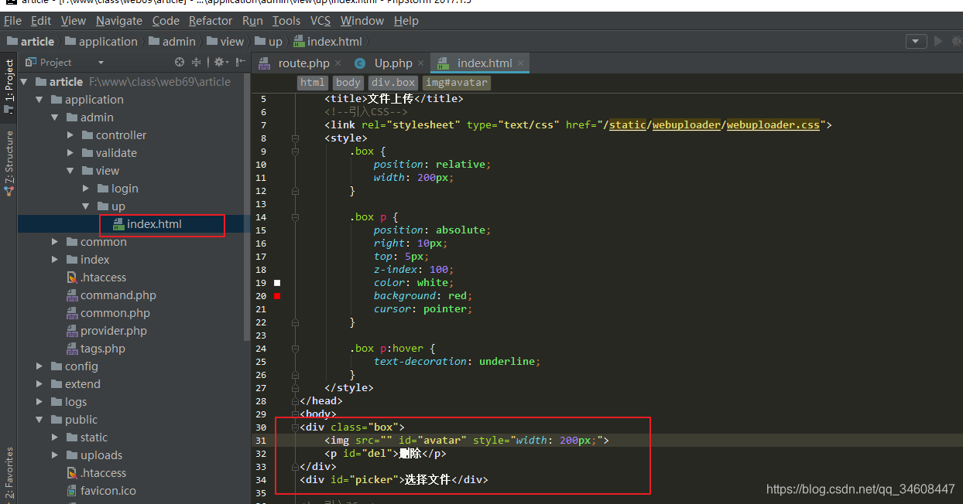963x504 pixels.
Task: Toggle the code fold marker at line 8
Action: tap(295, 138)
